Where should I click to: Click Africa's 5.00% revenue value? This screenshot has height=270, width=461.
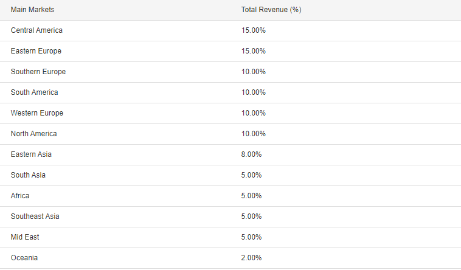(251, 196)
